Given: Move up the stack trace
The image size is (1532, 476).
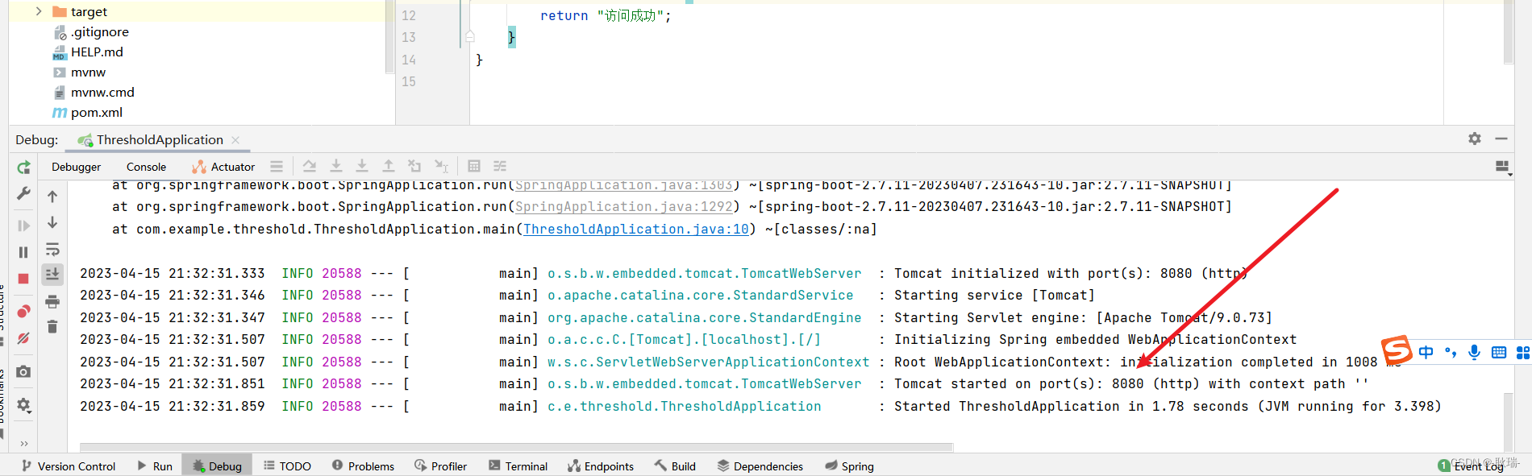Looking at the screenshot, I should tap(52, 197).
